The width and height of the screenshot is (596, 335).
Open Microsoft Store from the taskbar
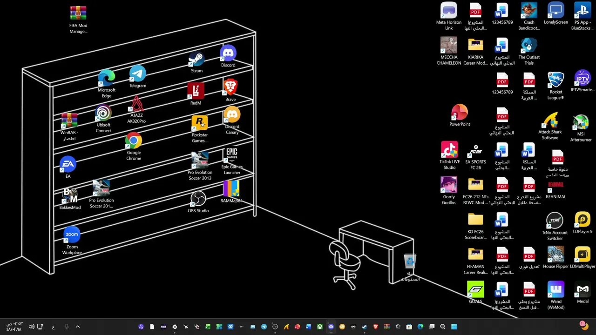click(x=409, y=327)
